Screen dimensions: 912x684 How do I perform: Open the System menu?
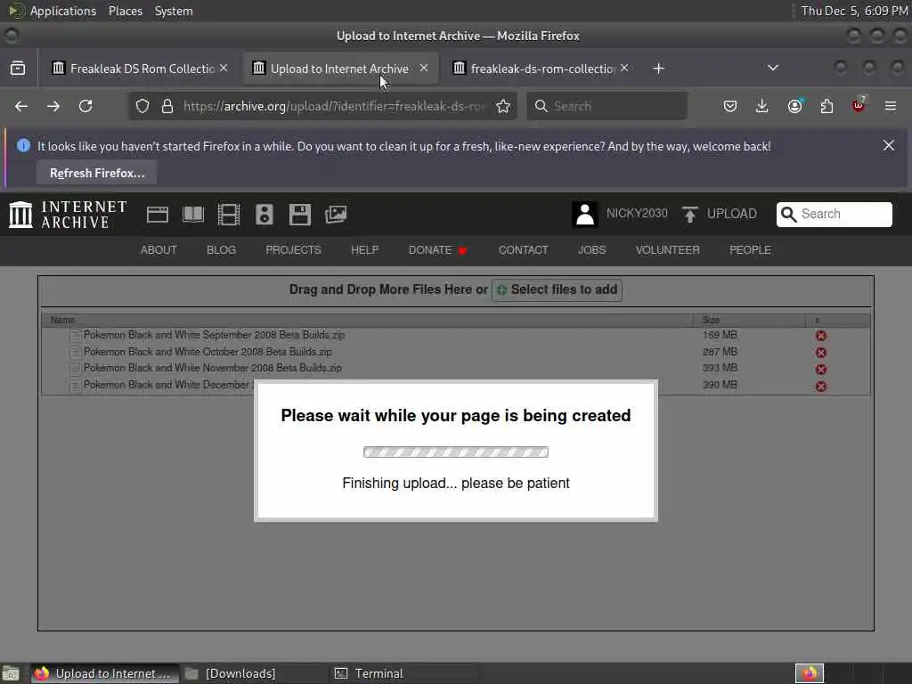pos(174,11)
